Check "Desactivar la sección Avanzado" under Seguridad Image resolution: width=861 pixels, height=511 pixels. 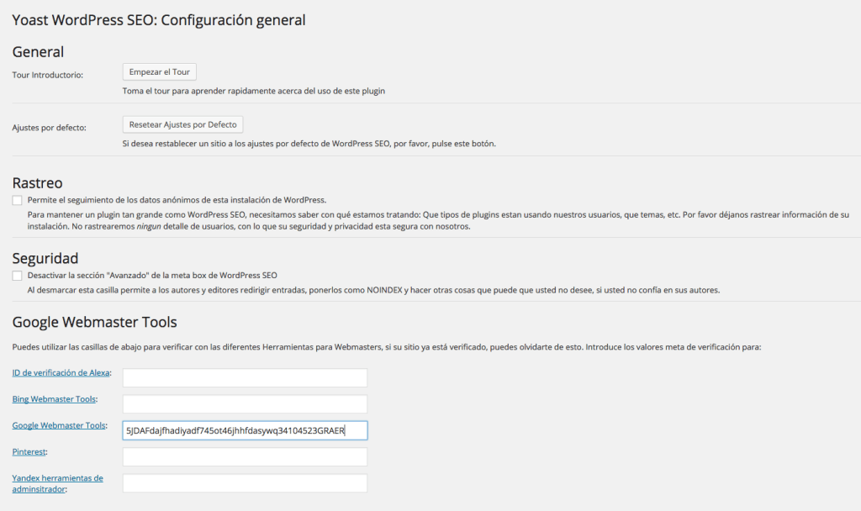coord(15,275)
